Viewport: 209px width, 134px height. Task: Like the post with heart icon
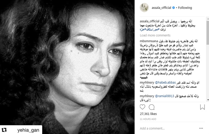pos(142,107)
